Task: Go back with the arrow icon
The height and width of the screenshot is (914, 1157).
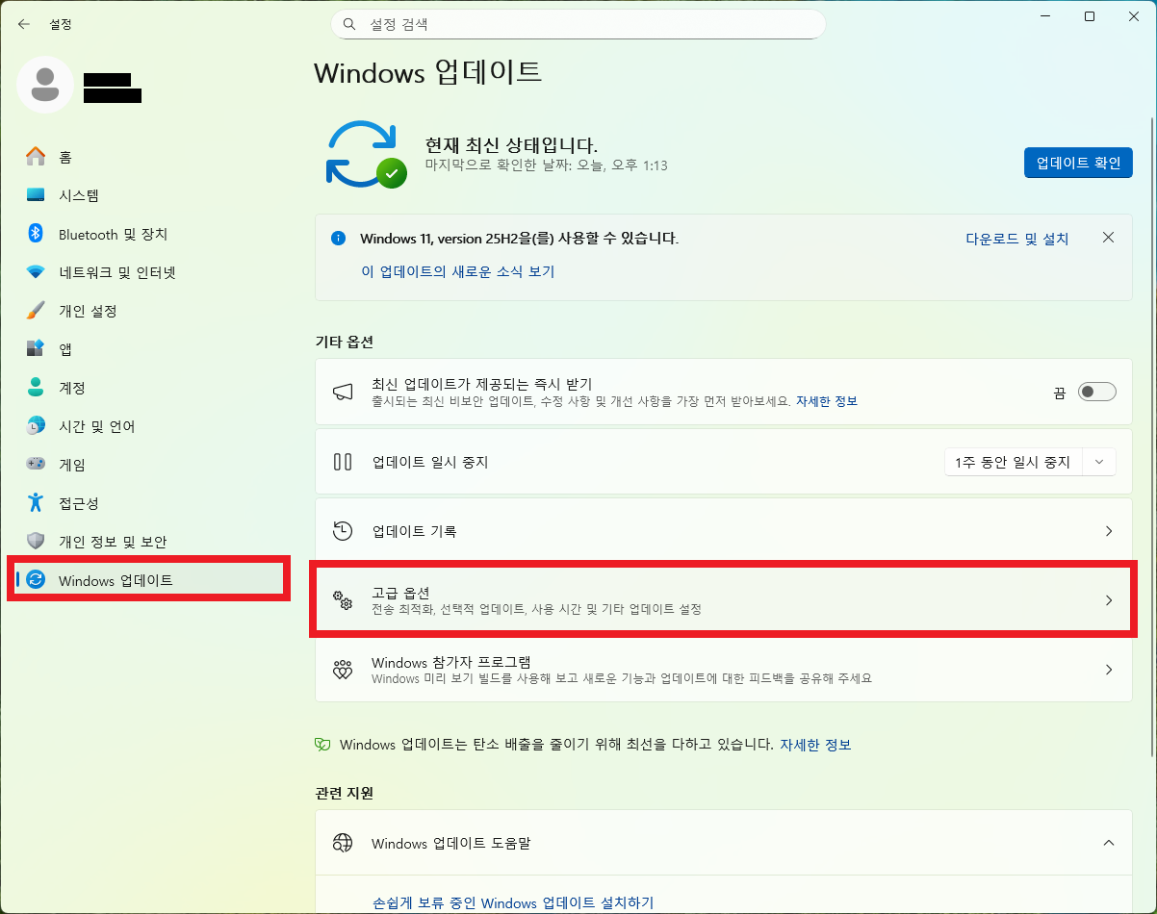Action: [x=24, y=24]
